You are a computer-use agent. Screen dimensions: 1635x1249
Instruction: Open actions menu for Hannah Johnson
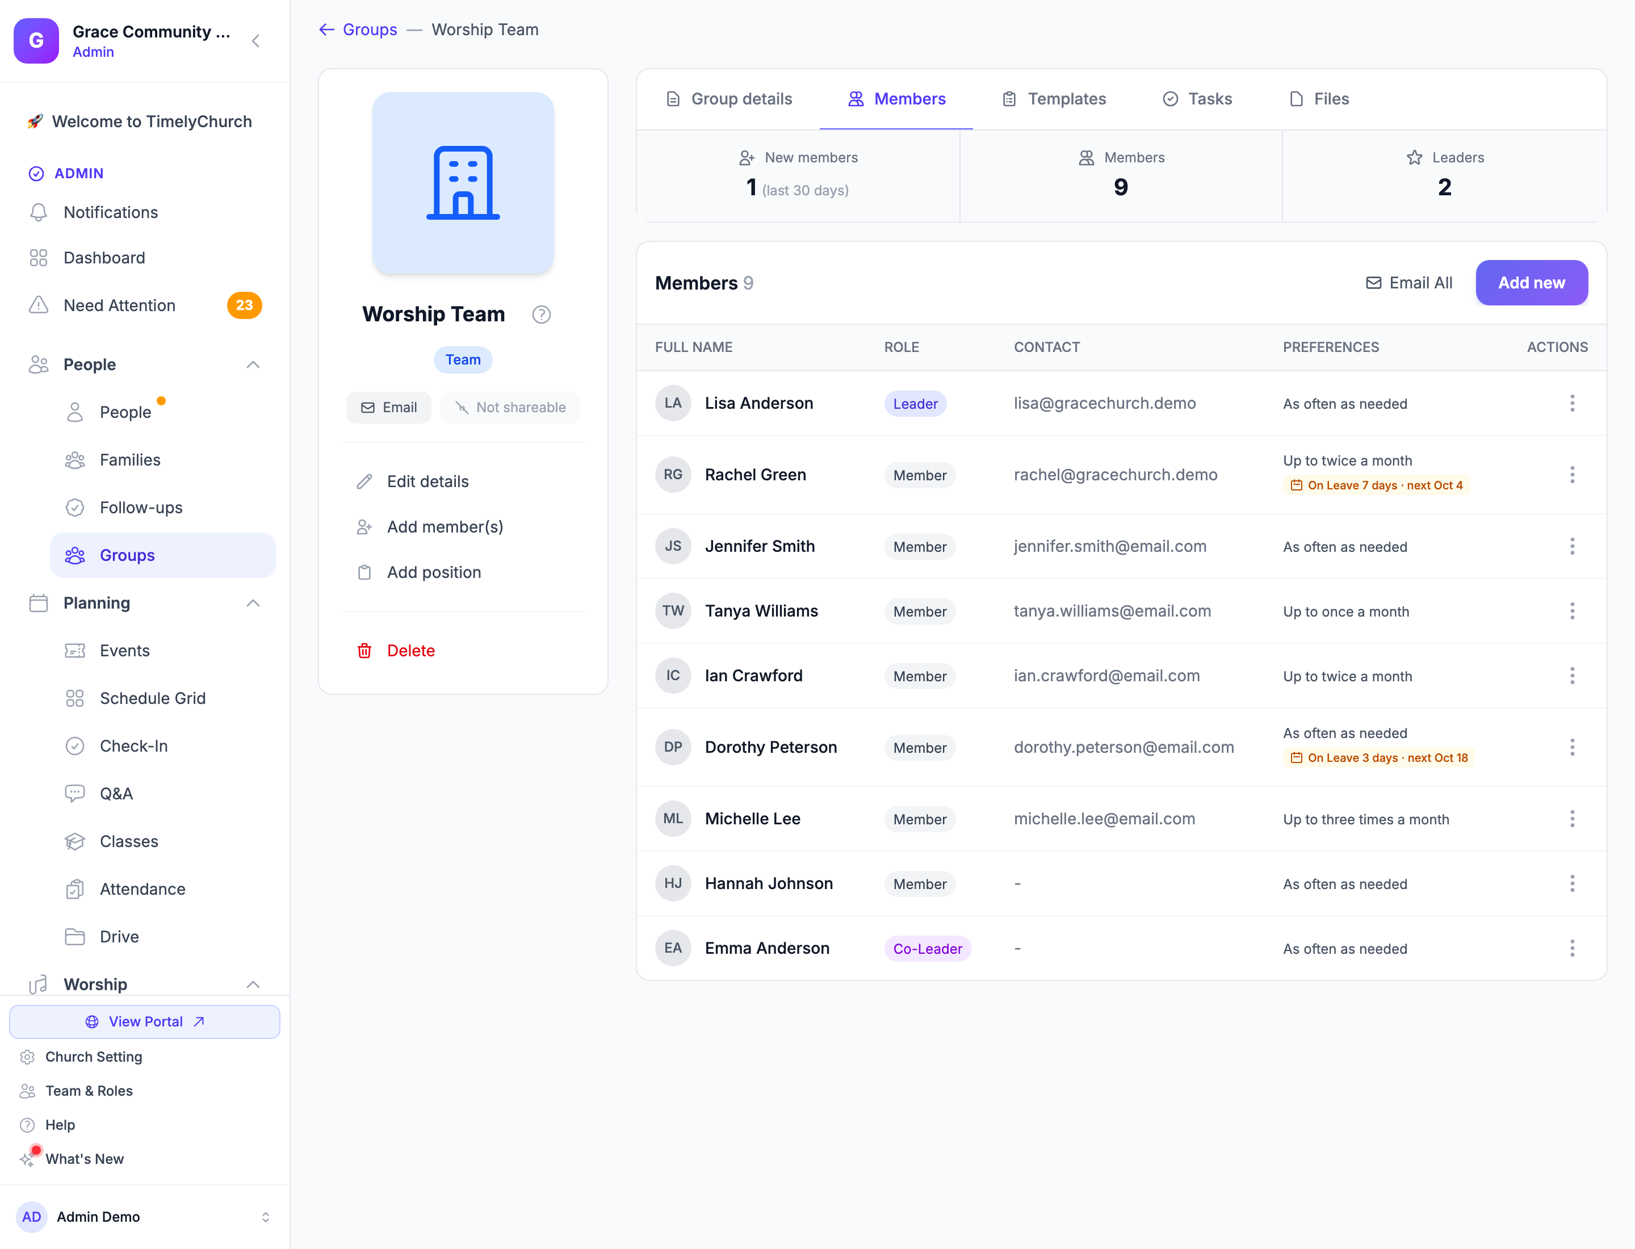coord(1572,883)
